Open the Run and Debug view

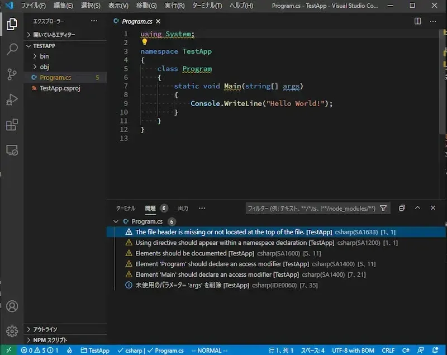pyautogui.click(x=12, y=100)
